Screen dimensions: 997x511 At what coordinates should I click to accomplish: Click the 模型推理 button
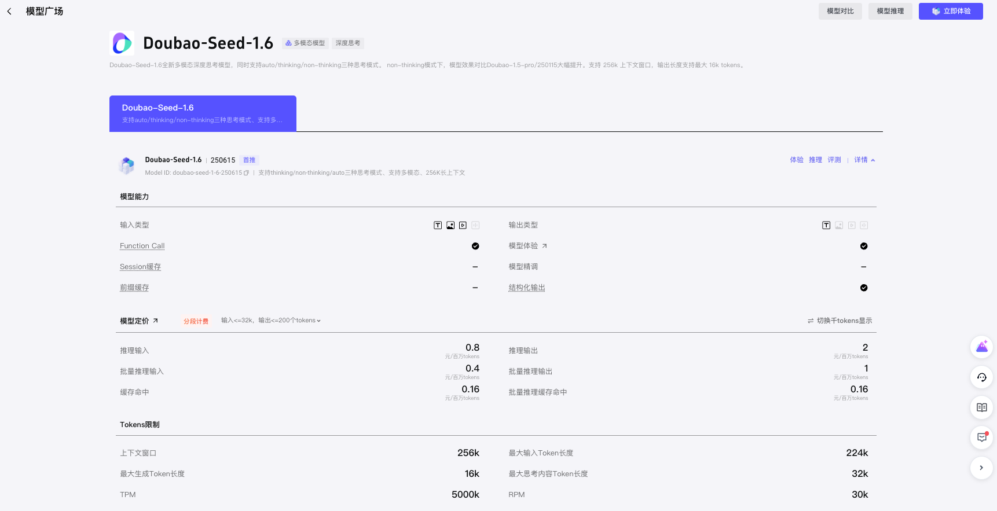point(890,11)
